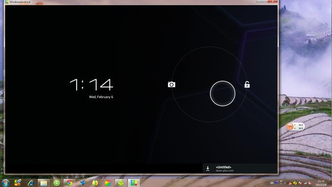
Task: Open the Windows Start menu orb
Action: pyautogui.click(x=5, y=183)
